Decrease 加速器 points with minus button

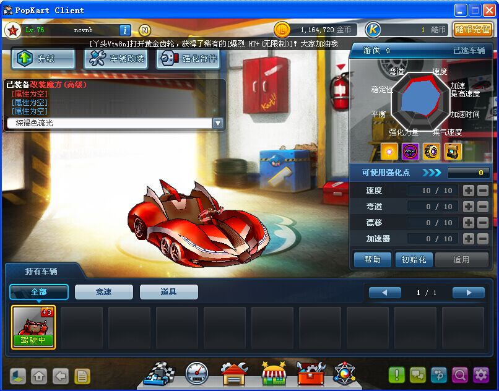pos(483,239)
